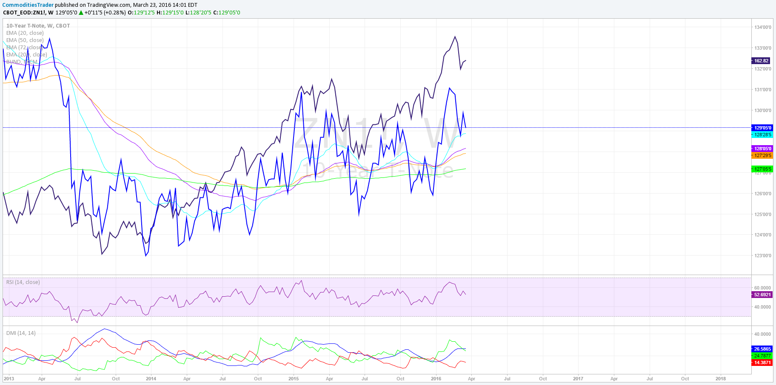
Task: Click the 129'05'0 current price label
Action: (762, 128)
